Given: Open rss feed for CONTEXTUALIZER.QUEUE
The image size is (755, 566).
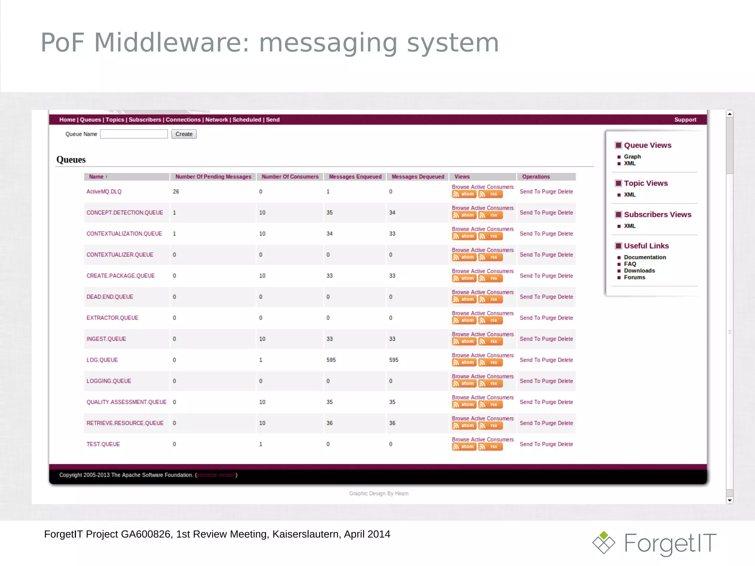Looking at the screenshot, I should click(490, 257).
